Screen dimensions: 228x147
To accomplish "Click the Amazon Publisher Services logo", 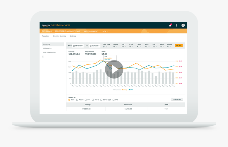I will point(56,25).
